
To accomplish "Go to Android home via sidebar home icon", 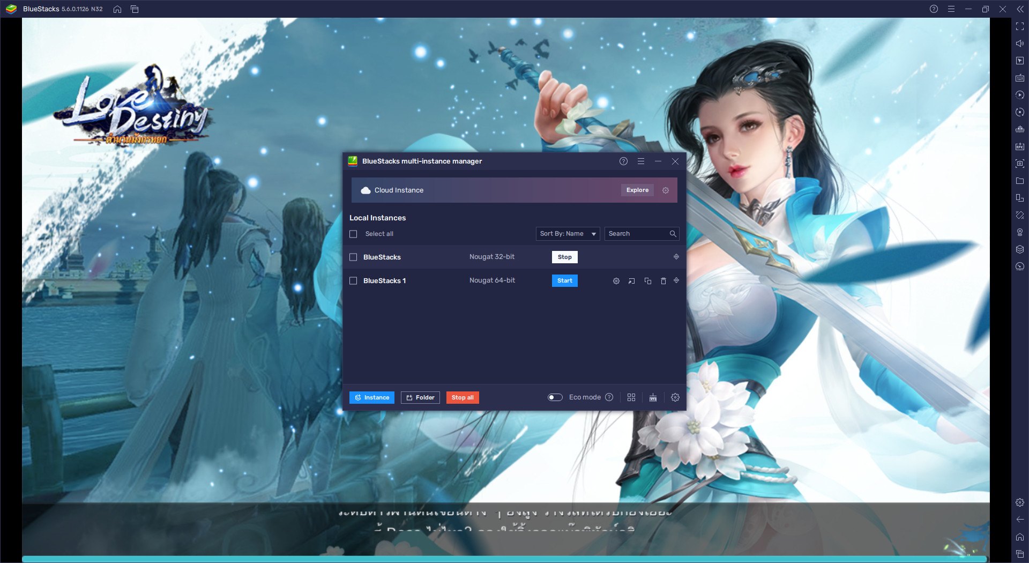I will (1019, 537).
